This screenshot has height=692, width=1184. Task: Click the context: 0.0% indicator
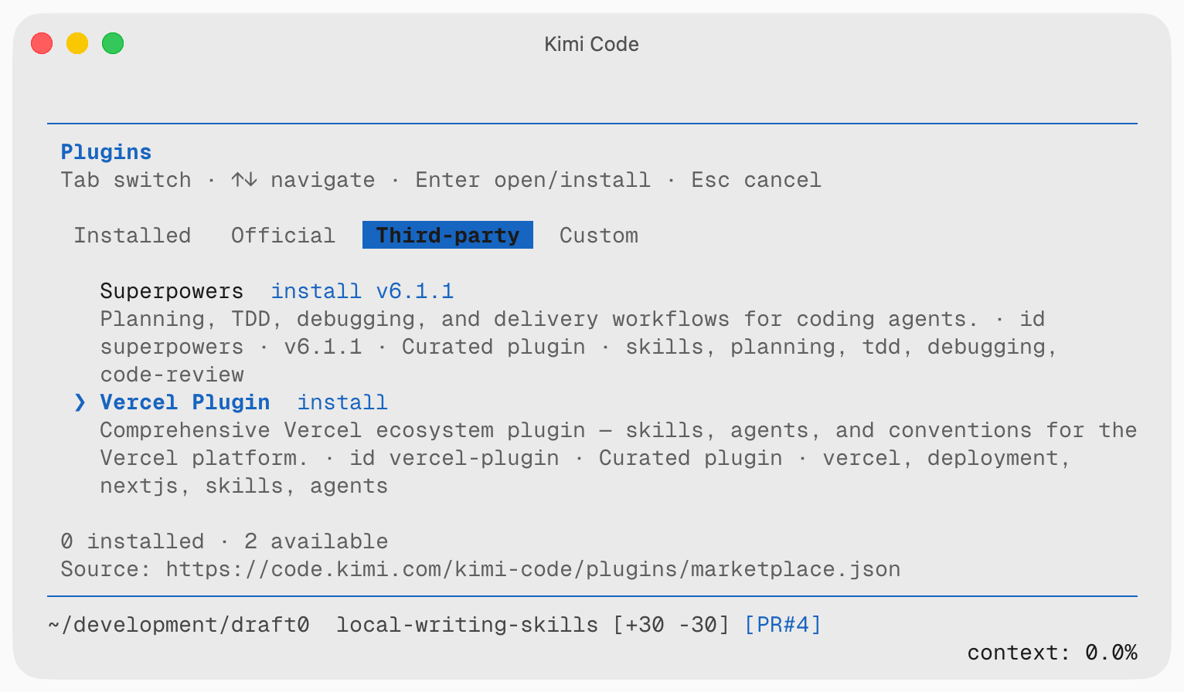[1052, 653]
